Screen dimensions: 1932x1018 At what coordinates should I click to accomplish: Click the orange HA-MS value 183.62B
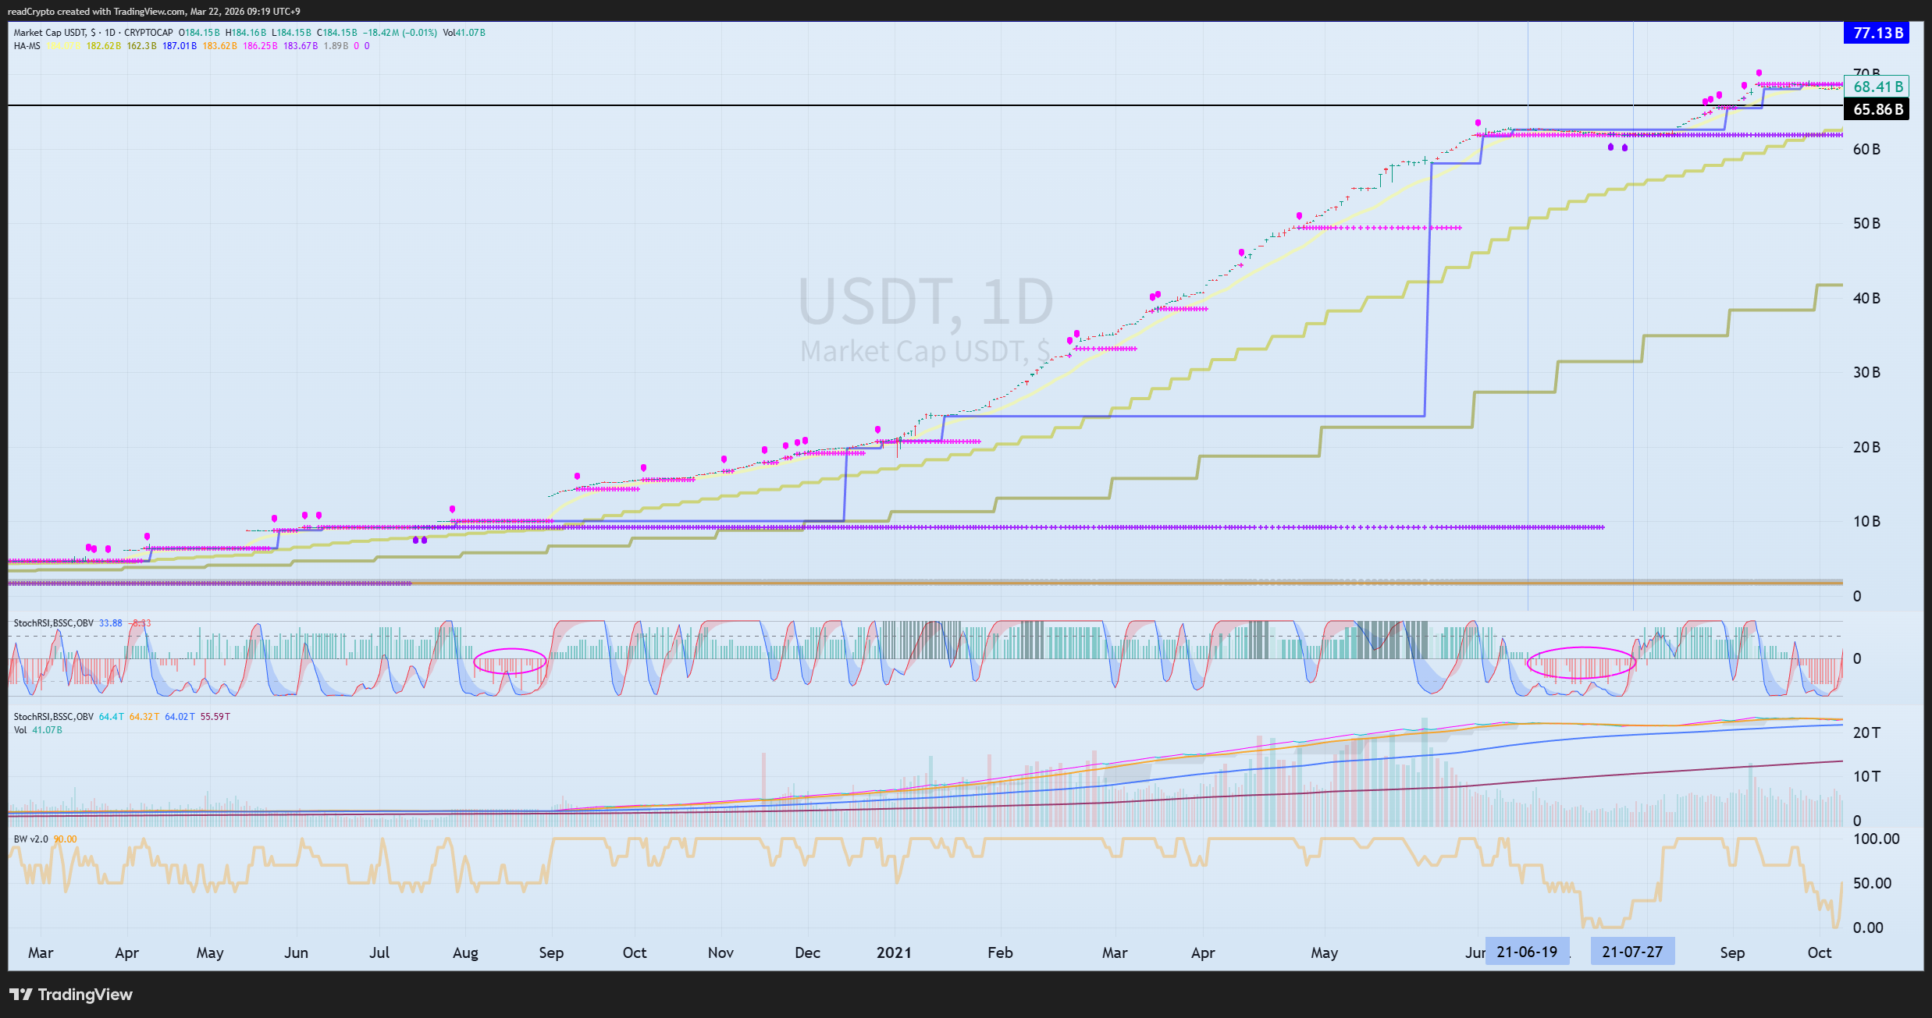click(x=220, y=46)
